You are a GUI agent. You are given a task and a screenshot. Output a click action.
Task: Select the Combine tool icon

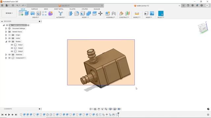click(89, 13)
